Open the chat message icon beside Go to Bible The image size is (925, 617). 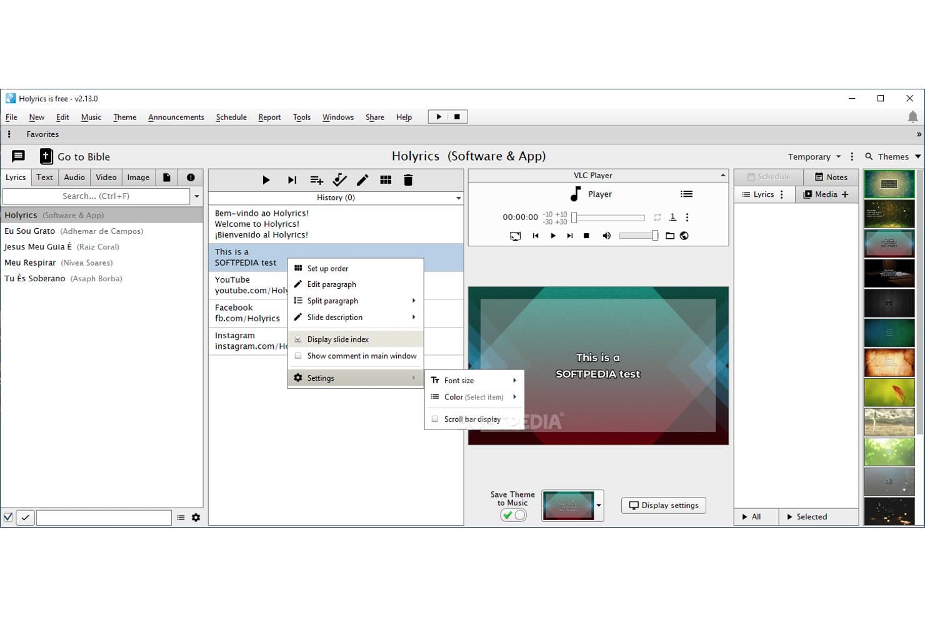pyautogui.click(x=19, y=156)
